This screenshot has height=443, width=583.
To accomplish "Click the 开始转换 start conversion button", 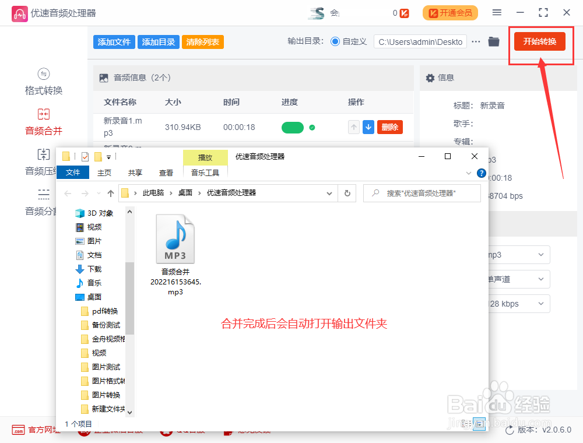I will tap(539, 41).
